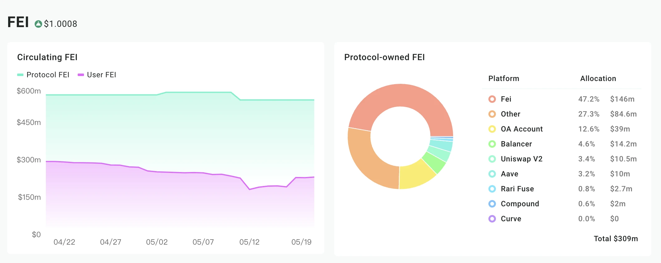Click the Fei platform ring icon
This screenshot has width=661, height=263.
[492, 99]
